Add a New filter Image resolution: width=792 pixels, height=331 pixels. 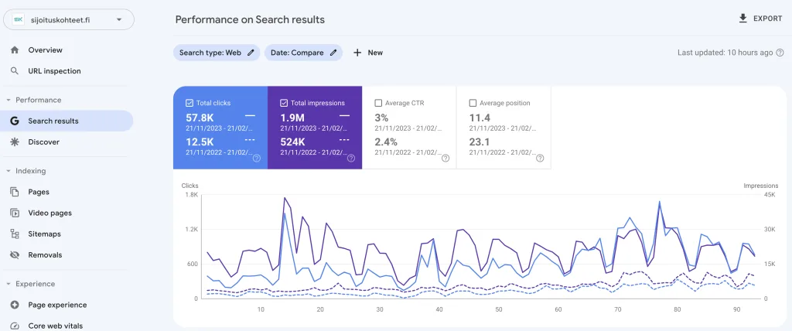367,53
